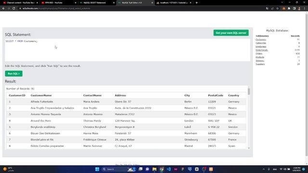Viewport: 308px width, 173px height.
Task: Switch to Chrome on taskbar
Action: [x=162, y=169]
